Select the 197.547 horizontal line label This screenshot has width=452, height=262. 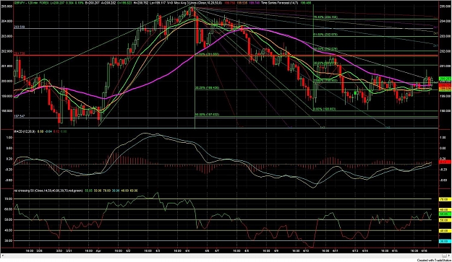click(20, 116)
